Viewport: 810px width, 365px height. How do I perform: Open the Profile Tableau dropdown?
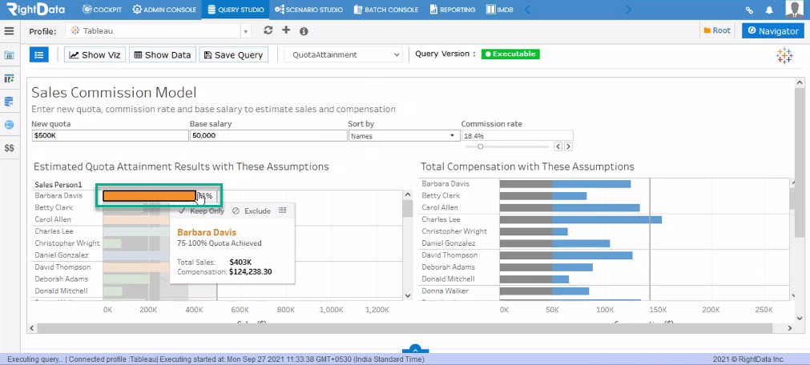[x=158, y=31]
